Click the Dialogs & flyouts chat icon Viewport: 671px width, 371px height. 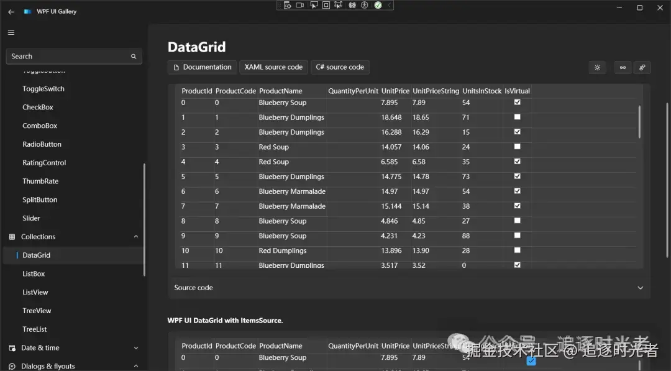[x=12, y=366]
